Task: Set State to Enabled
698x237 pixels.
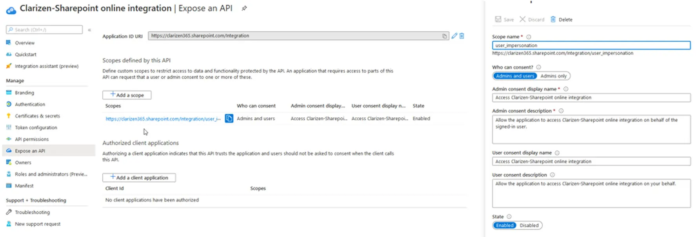Action: pos(505,225)
